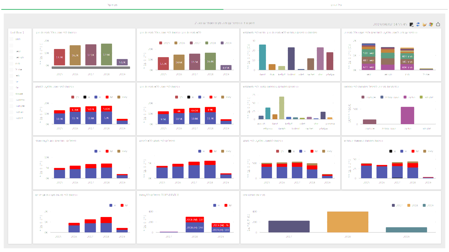This screenshot has width=449, height=252.
Task: Click the red 2015 legend swatch
Action: pos(161,43)
